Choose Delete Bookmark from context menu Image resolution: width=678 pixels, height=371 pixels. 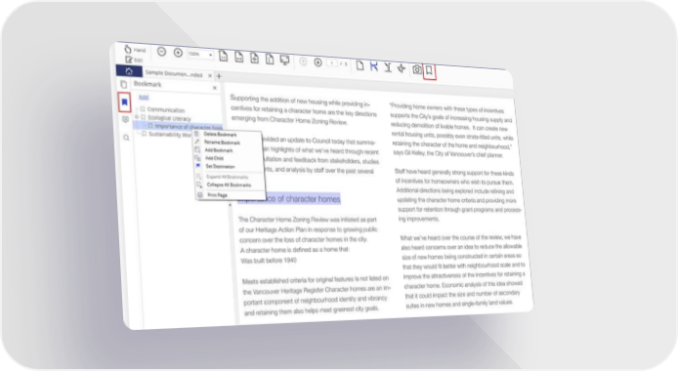220,135
